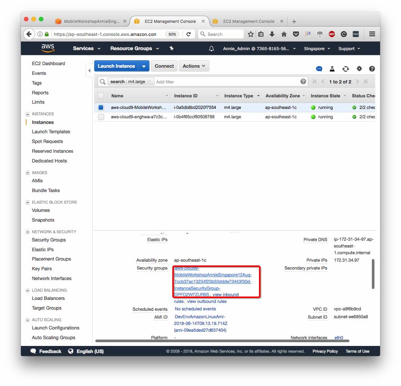Click the browser address bar URL
Screen dimensions: 401x386
click(105, 34)
